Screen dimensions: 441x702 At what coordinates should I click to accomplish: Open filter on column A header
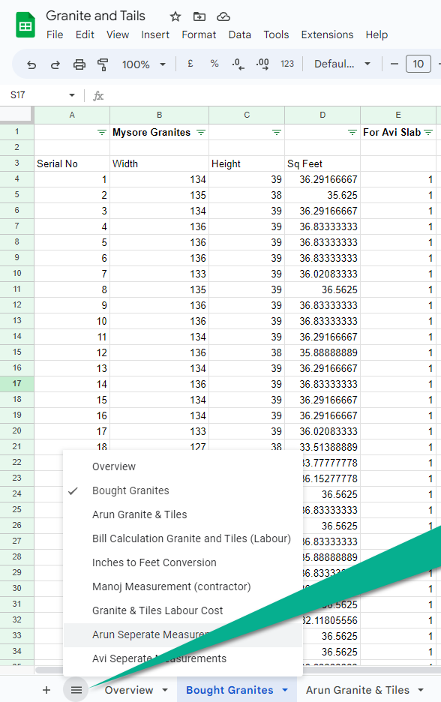pos(102,133)
